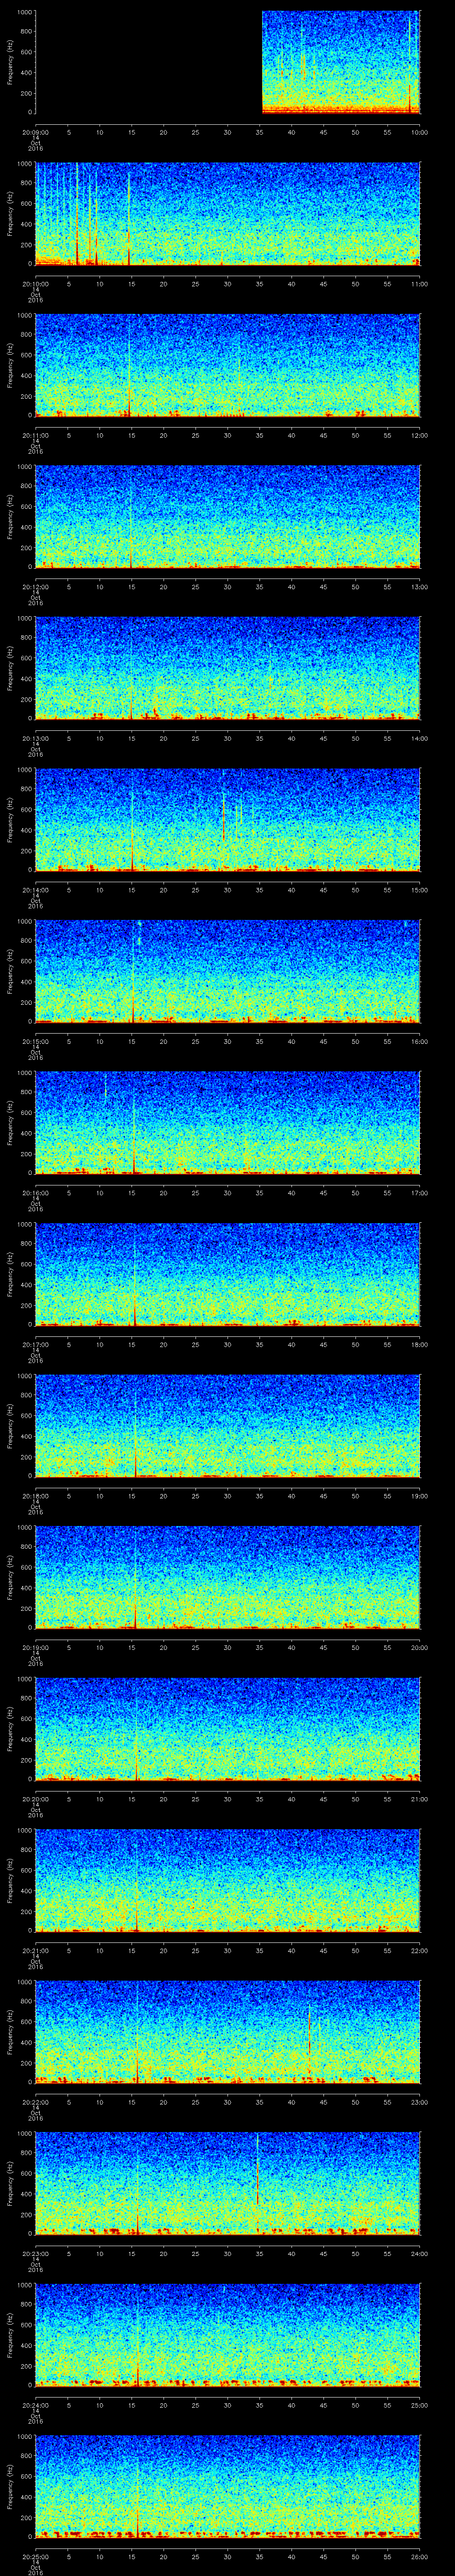Open the spectrogram panel starting at 20:23:00
This screenshot has width=455, height=2576.
[x=228, y=2183]
